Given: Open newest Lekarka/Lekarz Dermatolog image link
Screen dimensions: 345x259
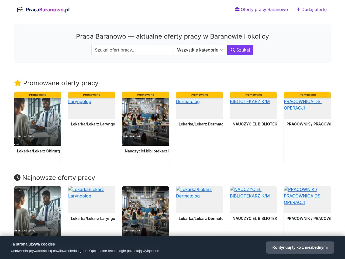Looking at the screenshot, I should pos(194,193).
